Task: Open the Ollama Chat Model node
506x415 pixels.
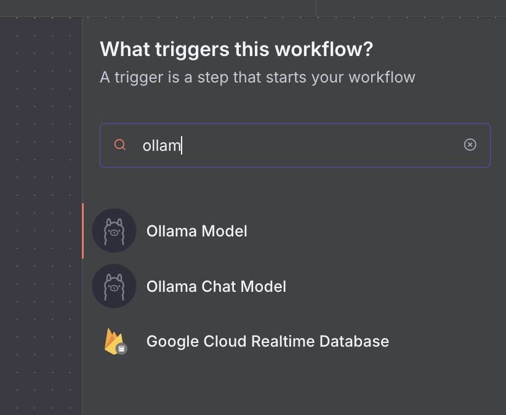Action: 216,286
